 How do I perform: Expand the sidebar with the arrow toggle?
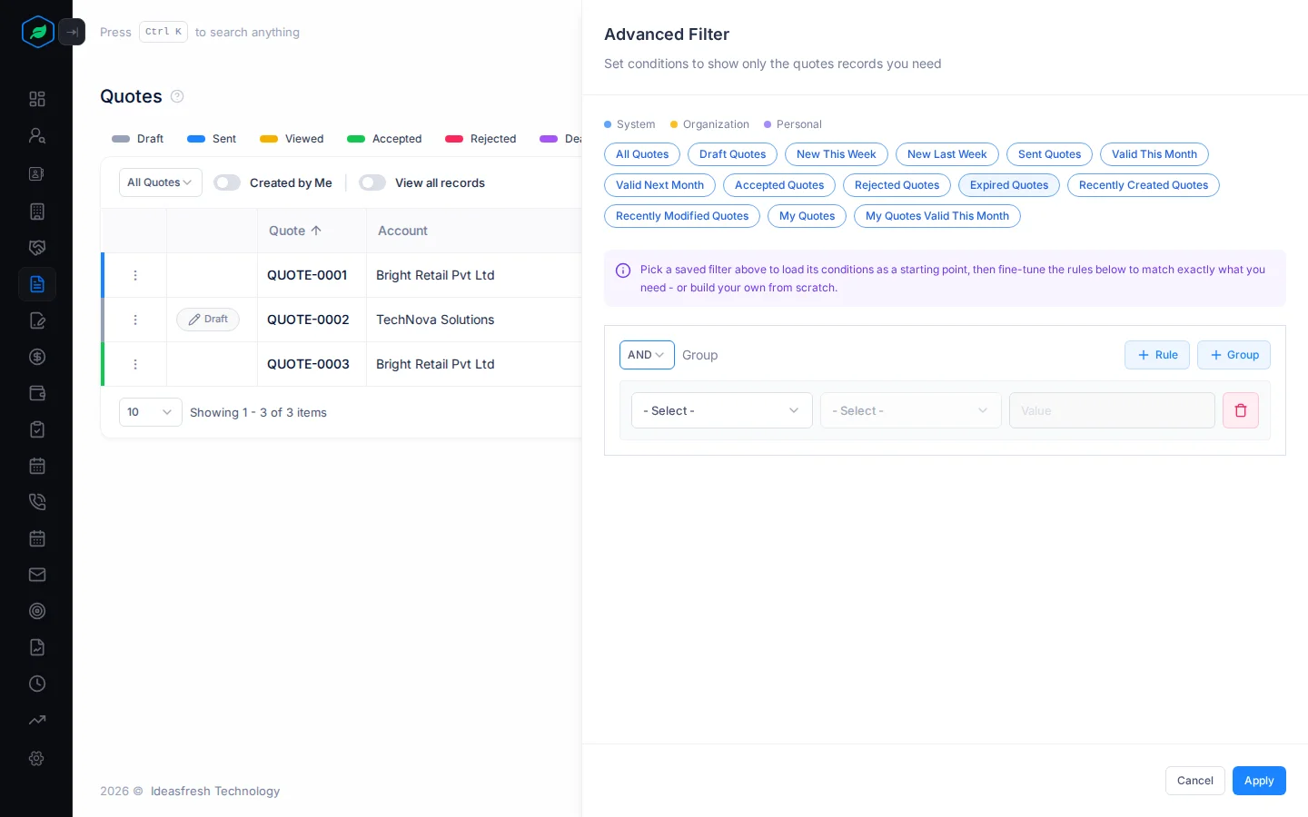click(72, 32)
